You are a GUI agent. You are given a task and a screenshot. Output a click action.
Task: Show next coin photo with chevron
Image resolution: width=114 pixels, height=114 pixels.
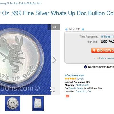pos(54,60)
